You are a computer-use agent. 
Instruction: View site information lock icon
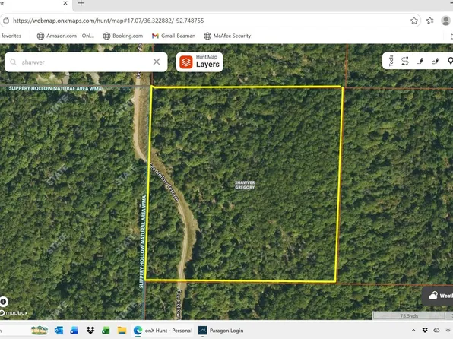click(6, 21)
